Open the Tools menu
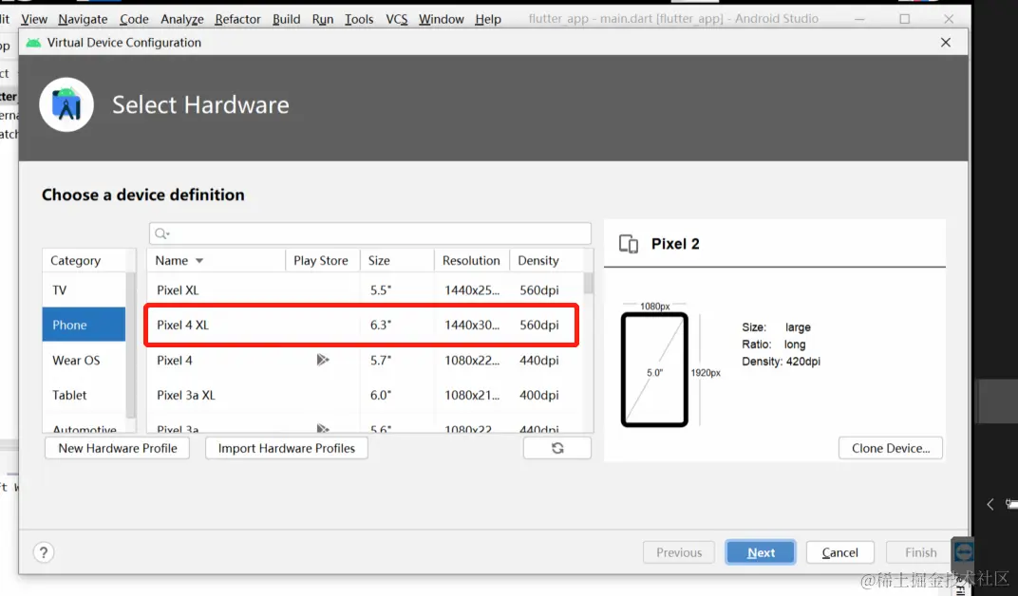The image size is (1018, 596). (359, 19)
